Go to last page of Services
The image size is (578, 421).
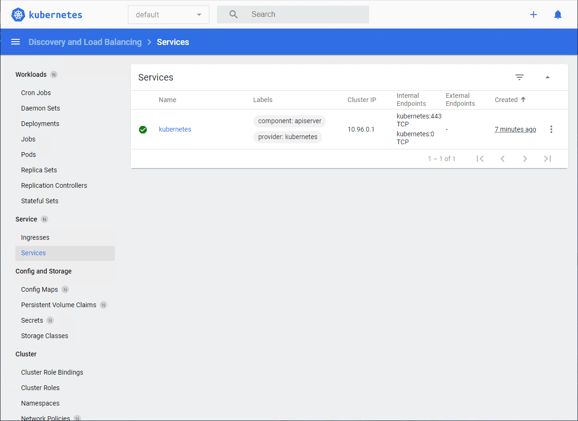tap(548, 159)
